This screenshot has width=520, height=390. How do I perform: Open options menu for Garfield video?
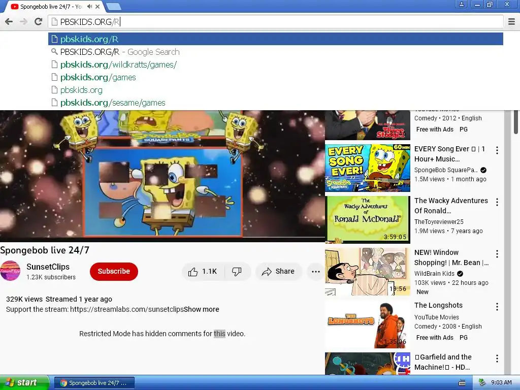(x=497, y=359)
